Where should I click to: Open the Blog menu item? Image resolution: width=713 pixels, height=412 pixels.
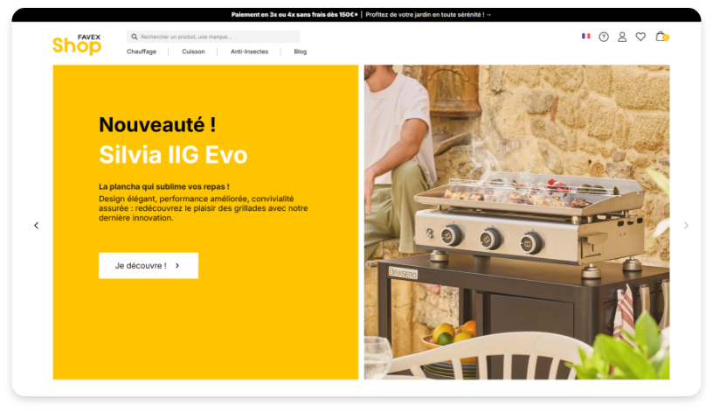click(x=300, y=52)
